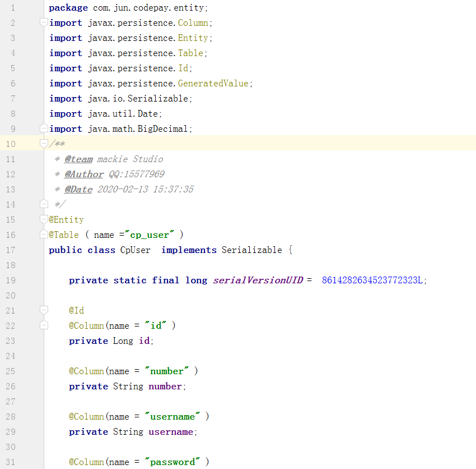Click the @Entity annotation
The image size is (476, 469).
(66, 219)
